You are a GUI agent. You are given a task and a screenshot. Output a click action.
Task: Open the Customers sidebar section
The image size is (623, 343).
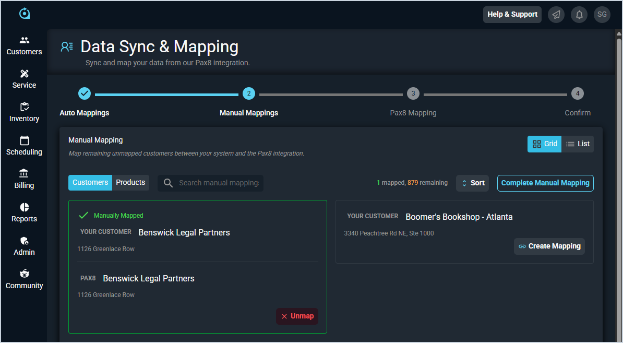(x=24, y=45)
